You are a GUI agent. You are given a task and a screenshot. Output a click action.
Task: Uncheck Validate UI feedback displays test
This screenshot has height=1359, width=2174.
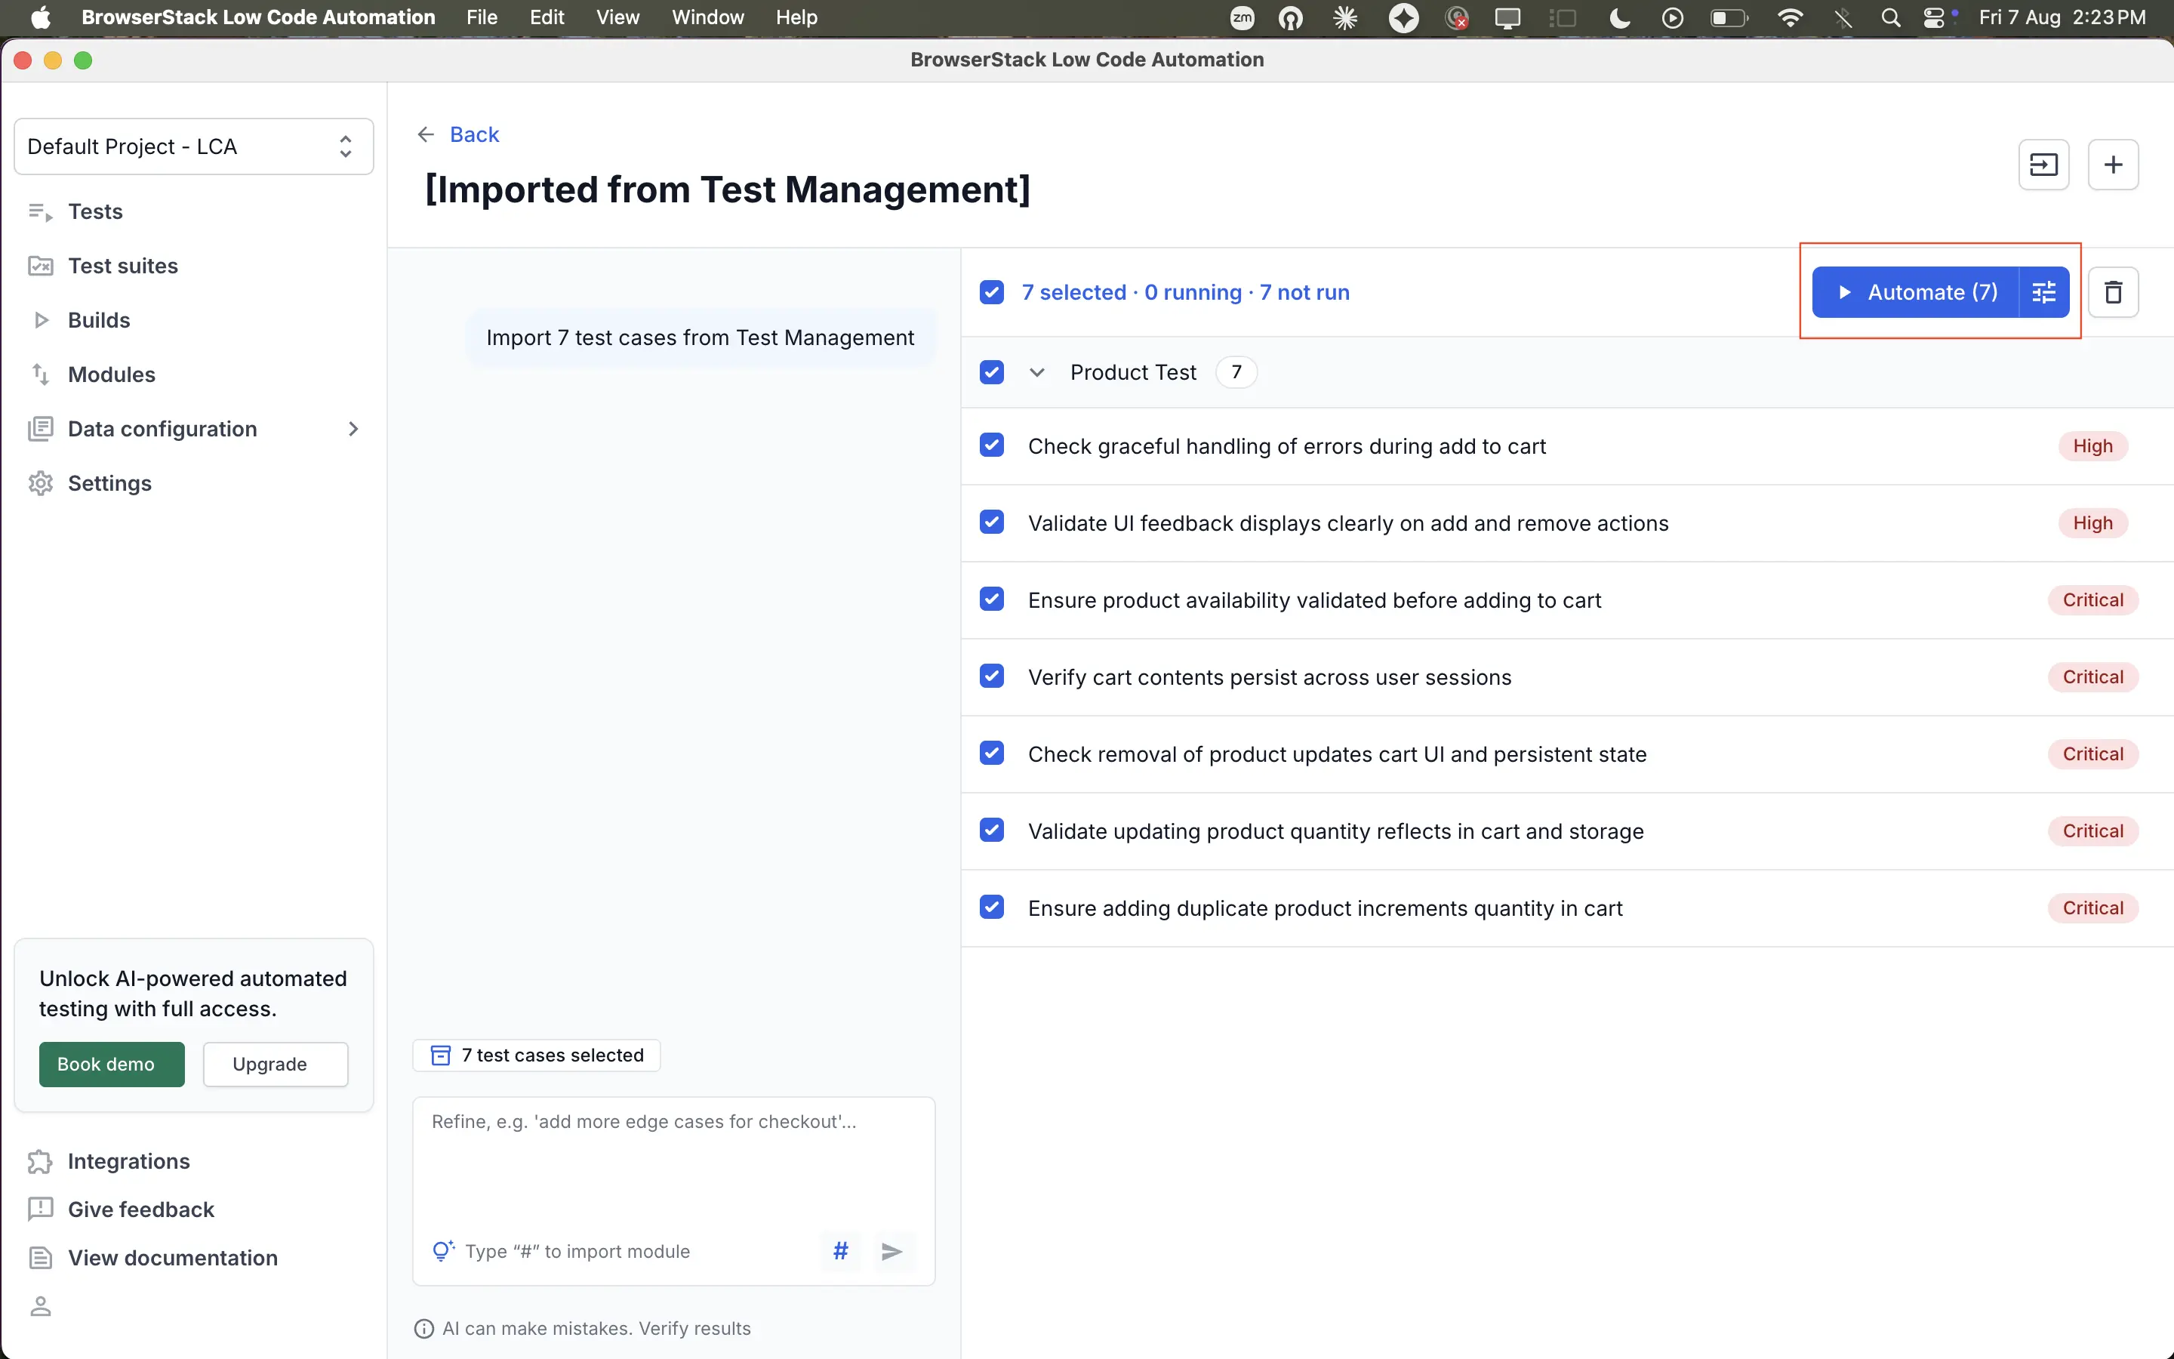(x=992, y=523)
